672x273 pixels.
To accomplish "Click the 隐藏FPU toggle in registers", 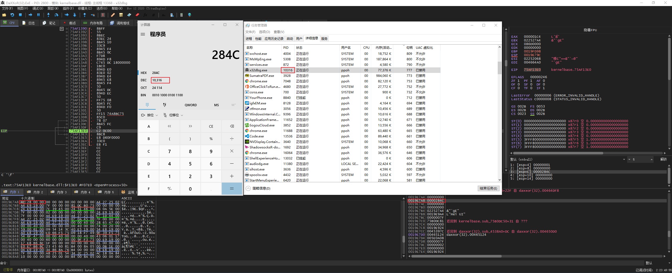I will coord(590,30).
